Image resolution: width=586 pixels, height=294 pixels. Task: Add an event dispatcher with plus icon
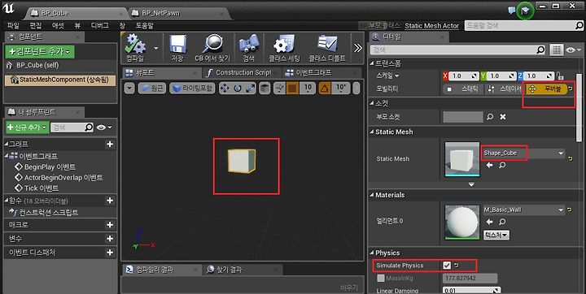(x=110, y=253)
